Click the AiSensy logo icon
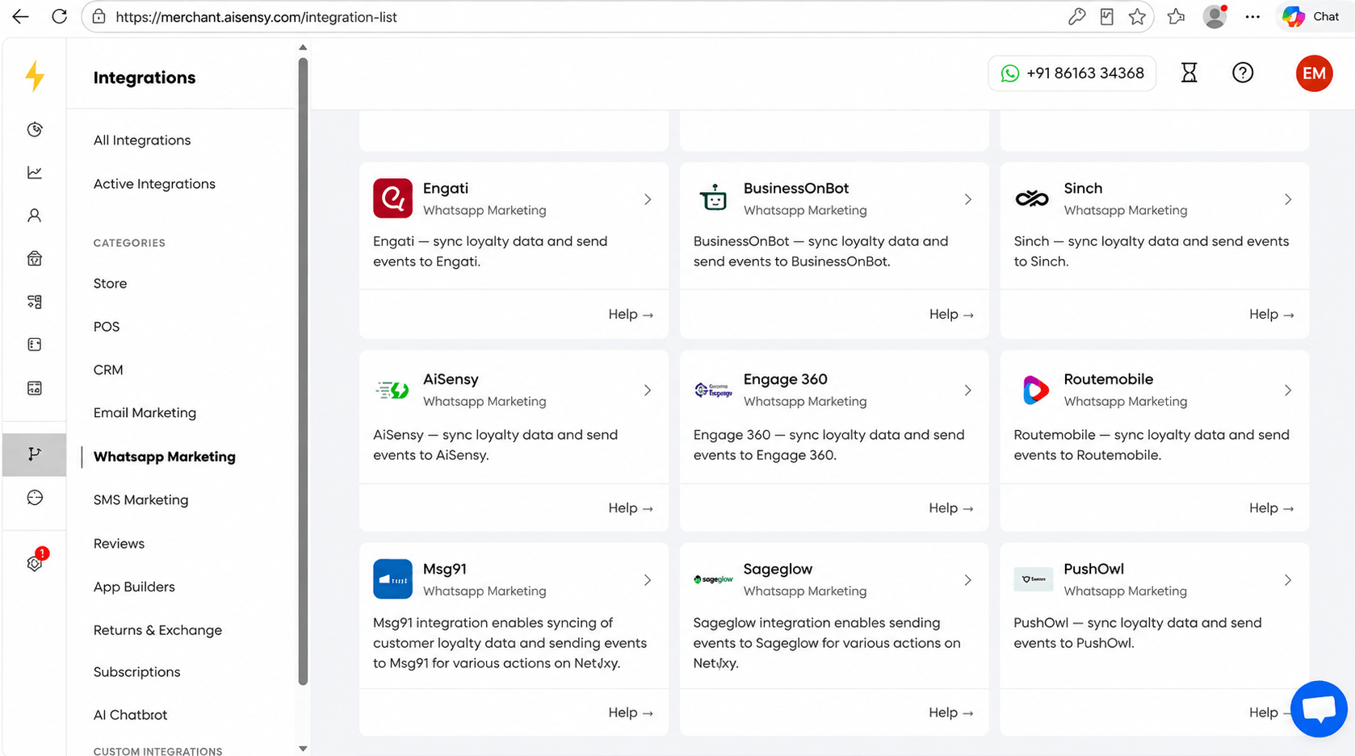Image resolution: width=1355 pixels, height=756 pixels. point(392,391)
